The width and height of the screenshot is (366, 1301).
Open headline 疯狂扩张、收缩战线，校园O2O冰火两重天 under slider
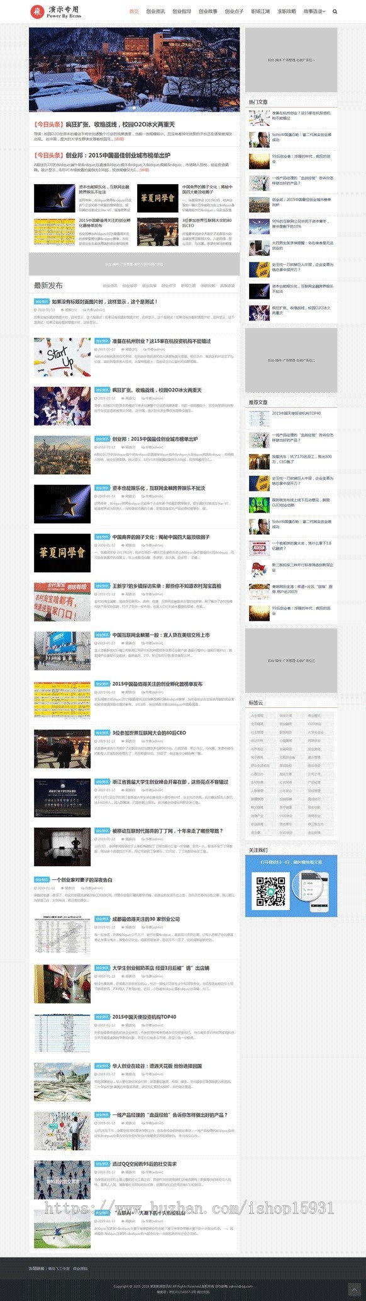point(120,125)
